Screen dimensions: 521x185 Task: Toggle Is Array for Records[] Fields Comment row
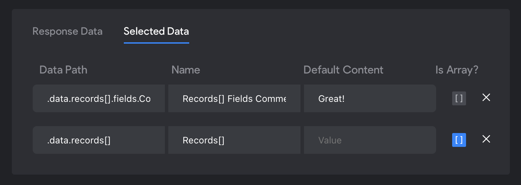(x=459, y=98)
